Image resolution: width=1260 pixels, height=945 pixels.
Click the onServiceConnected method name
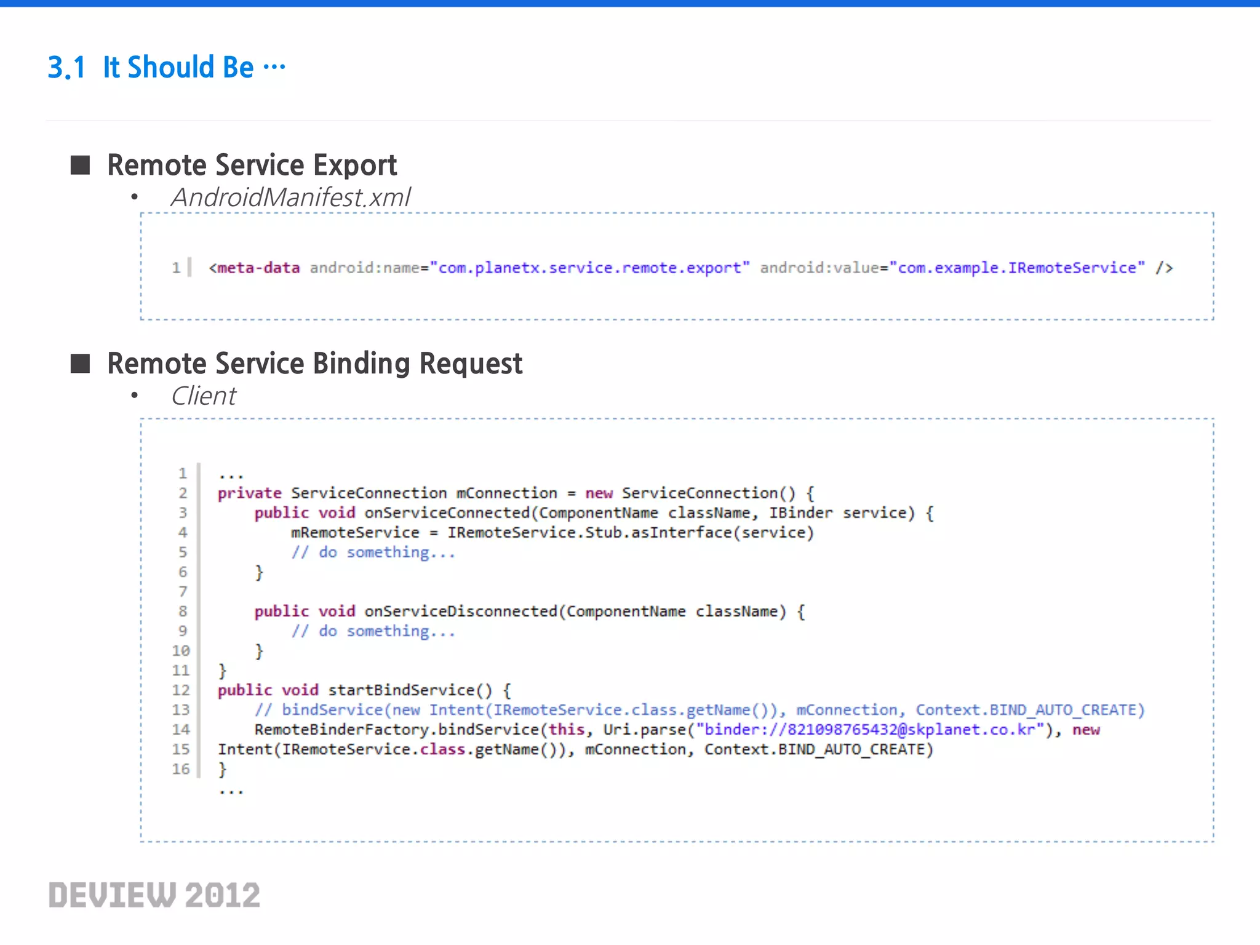[447, 513]
